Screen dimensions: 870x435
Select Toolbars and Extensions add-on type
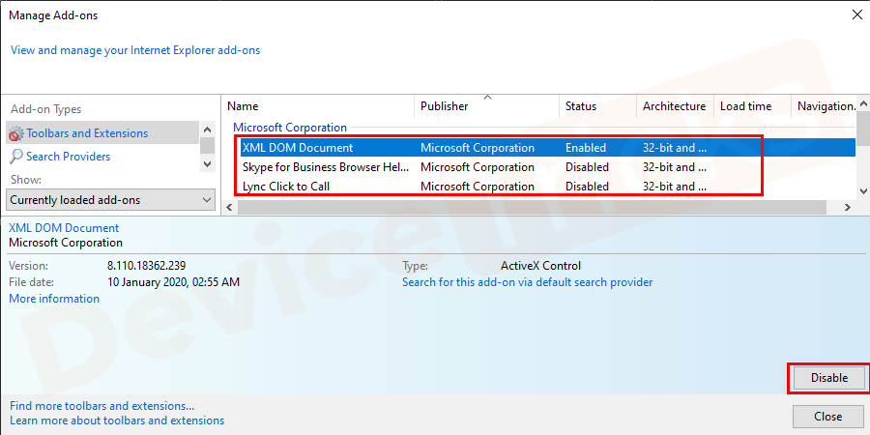(x=102, y=133)
